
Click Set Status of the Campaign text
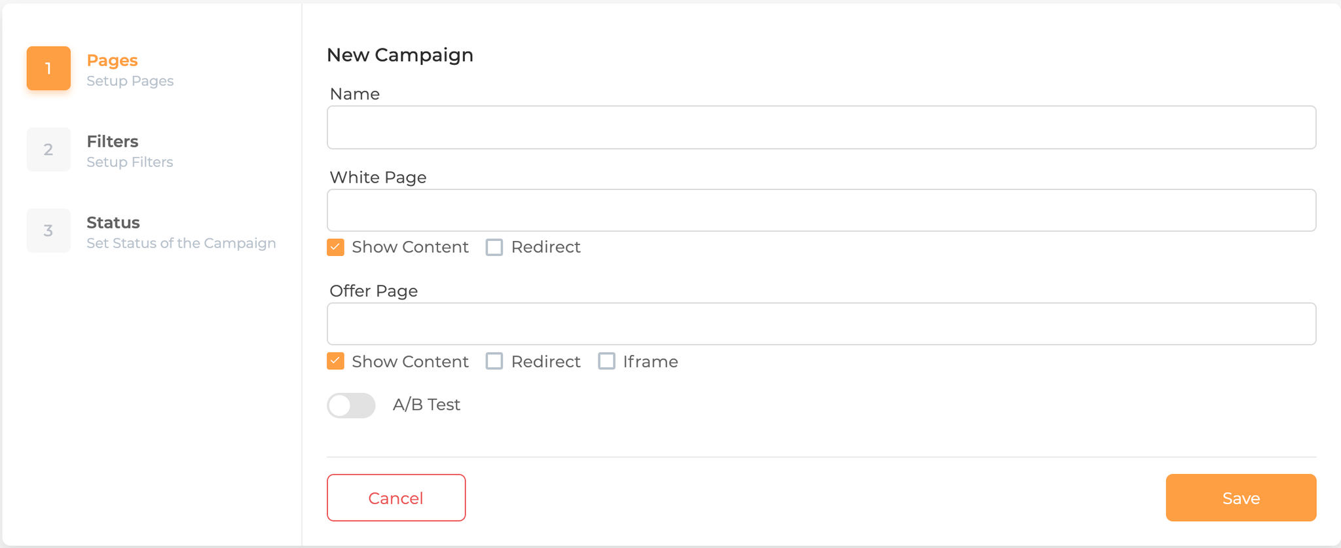point(181,243)
